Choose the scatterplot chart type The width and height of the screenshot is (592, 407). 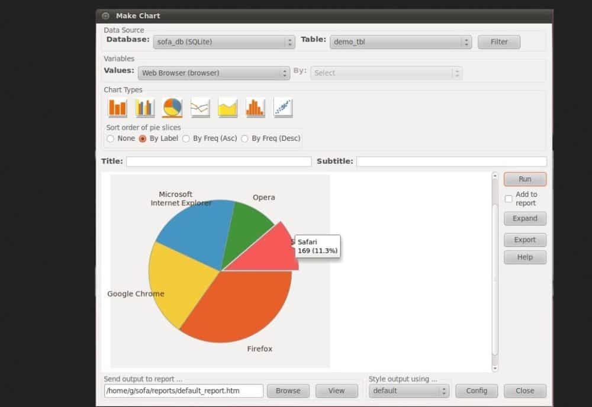[x=283, y=108]
